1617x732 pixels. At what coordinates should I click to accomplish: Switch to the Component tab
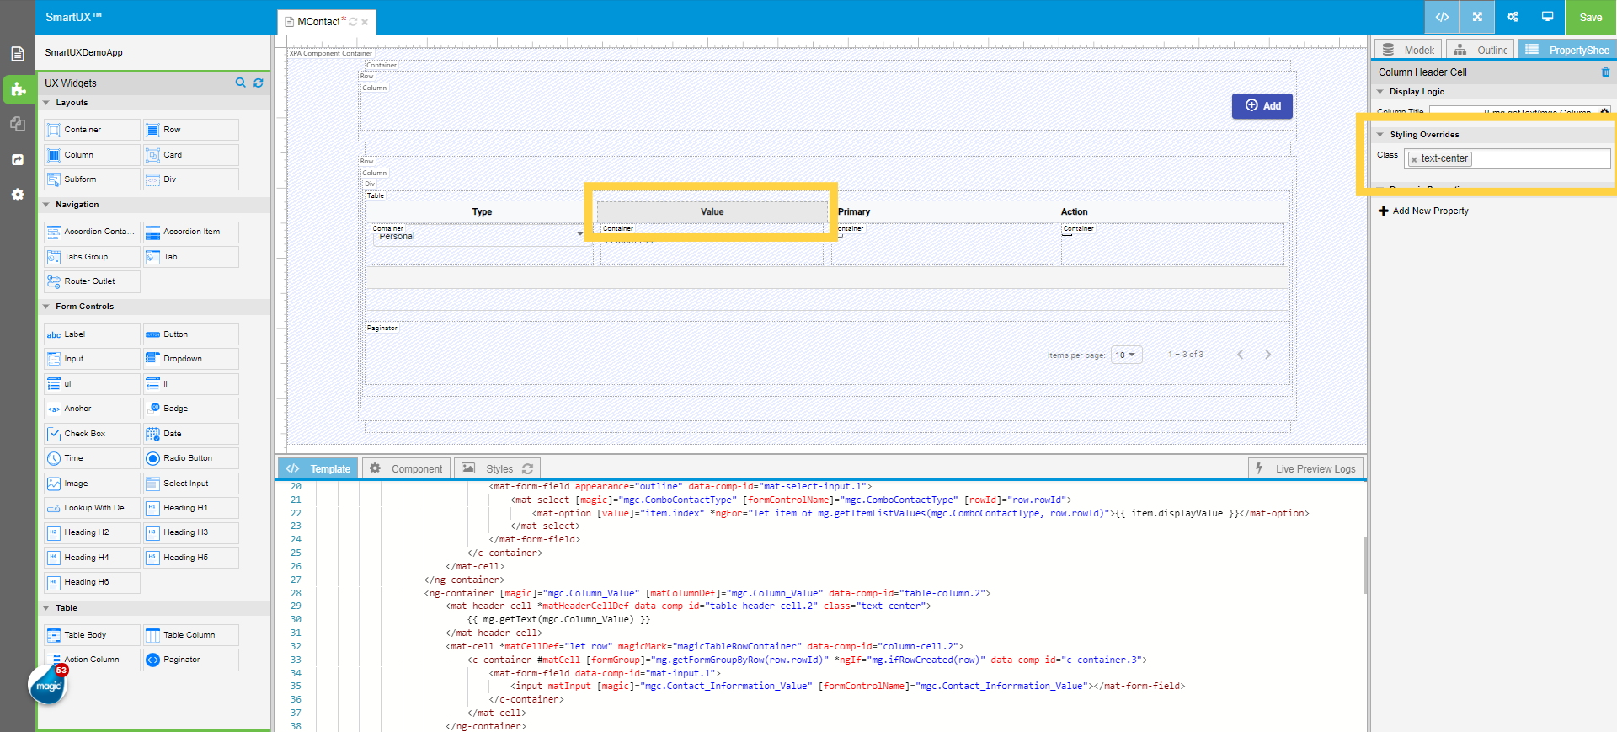coord(407,468)
